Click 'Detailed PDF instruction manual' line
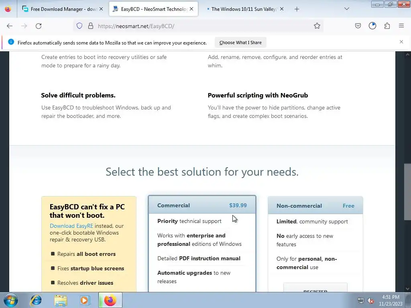The width and height of the screenshot is (411, 308). tap(199, 259)
